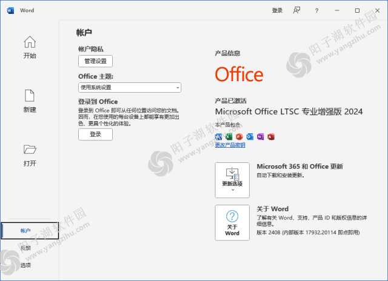Click the 关于 Word button
Viewport: 388px width, 281px height.
coord(232,223)
